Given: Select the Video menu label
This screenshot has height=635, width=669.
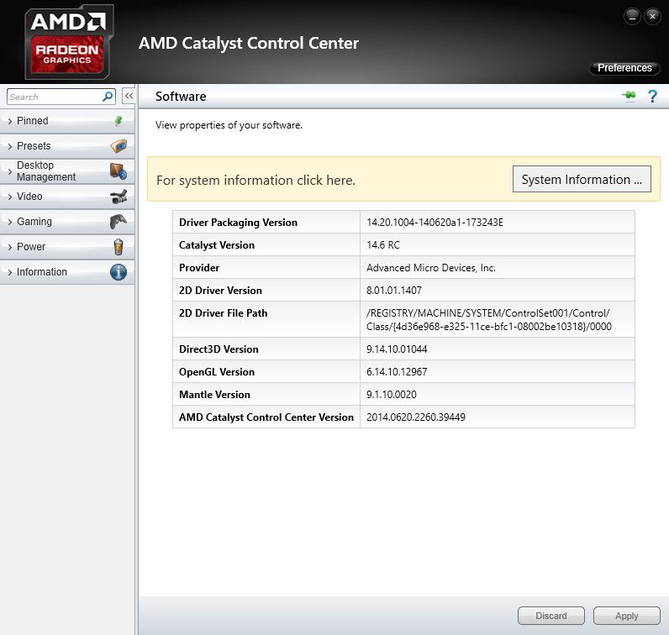Looking at the screenshot, I should (29, 197).
